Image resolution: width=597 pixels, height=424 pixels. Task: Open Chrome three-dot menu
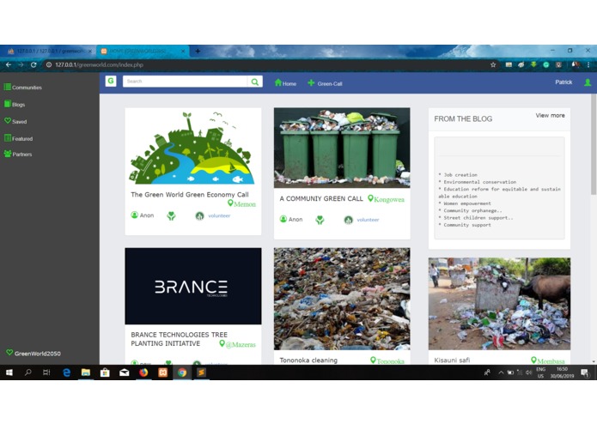click(x=588, y=64)
